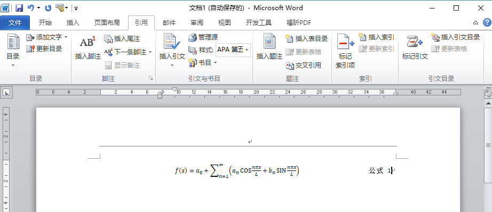492x212 pixels.
Task: Click the Undo arrow icon
Action: click(x=31, y=8)
